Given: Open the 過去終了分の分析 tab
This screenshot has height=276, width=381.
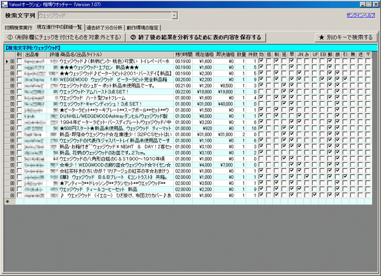Looking at the screenshot, I should point(104,27).
